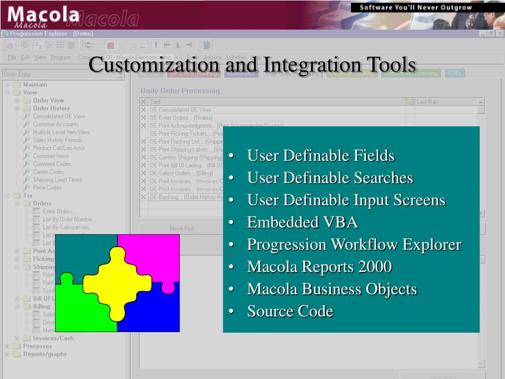Click the task list scroll-up arrow

481,102
